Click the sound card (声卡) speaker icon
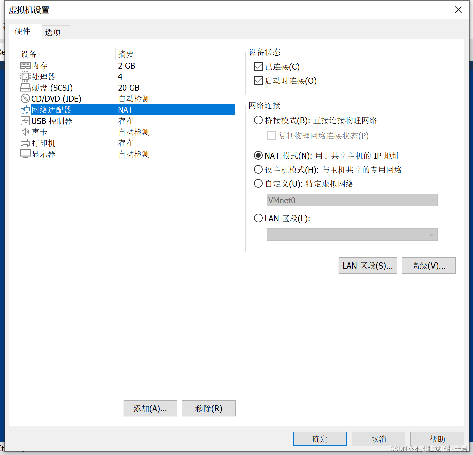Screen dimensions: 473x455 pyautogui.click(x=25, y=132)
